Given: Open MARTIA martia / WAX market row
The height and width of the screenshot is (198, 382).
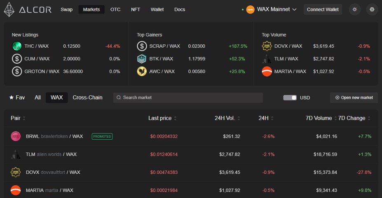Looking at the screenshot, I should 191,190.
